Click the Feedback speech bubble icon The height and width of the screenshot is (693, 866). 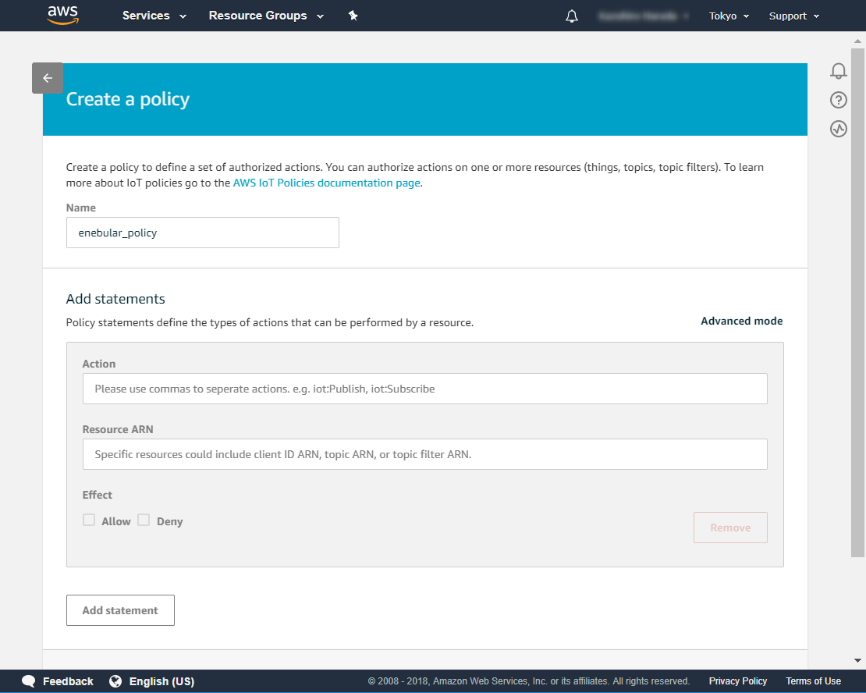(x=29, y=681)
